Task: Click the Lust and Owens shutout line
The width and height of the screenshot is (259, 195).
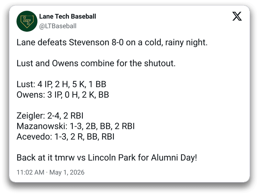Action: coord(96,63)
